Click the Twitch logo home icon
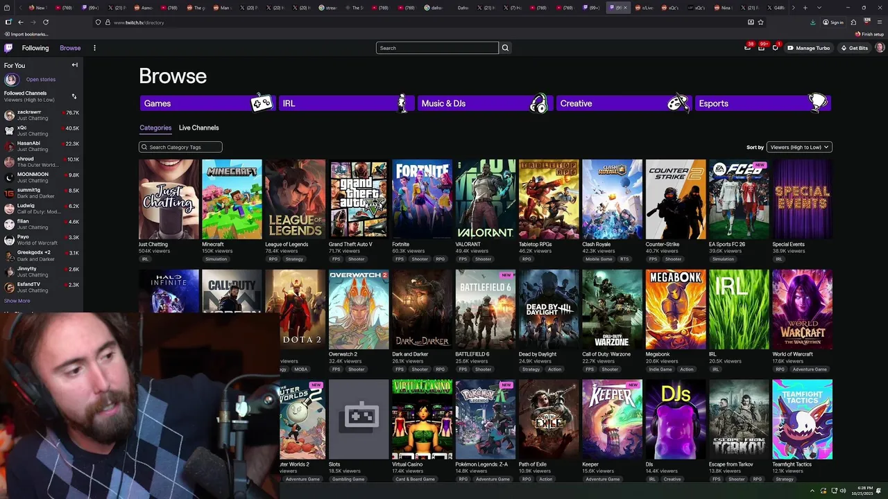This screenshot has height=499, width=888. [8, 48]
